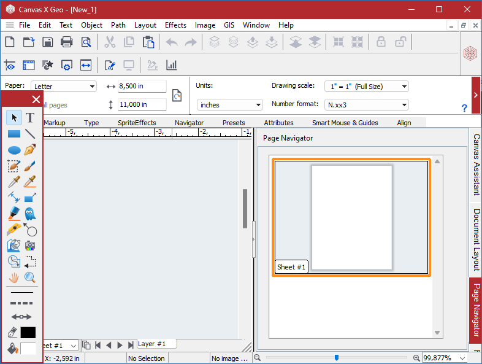Open the Canvas Assistant side tab
This screenshot has height=364, width=482.
point(476,165)
